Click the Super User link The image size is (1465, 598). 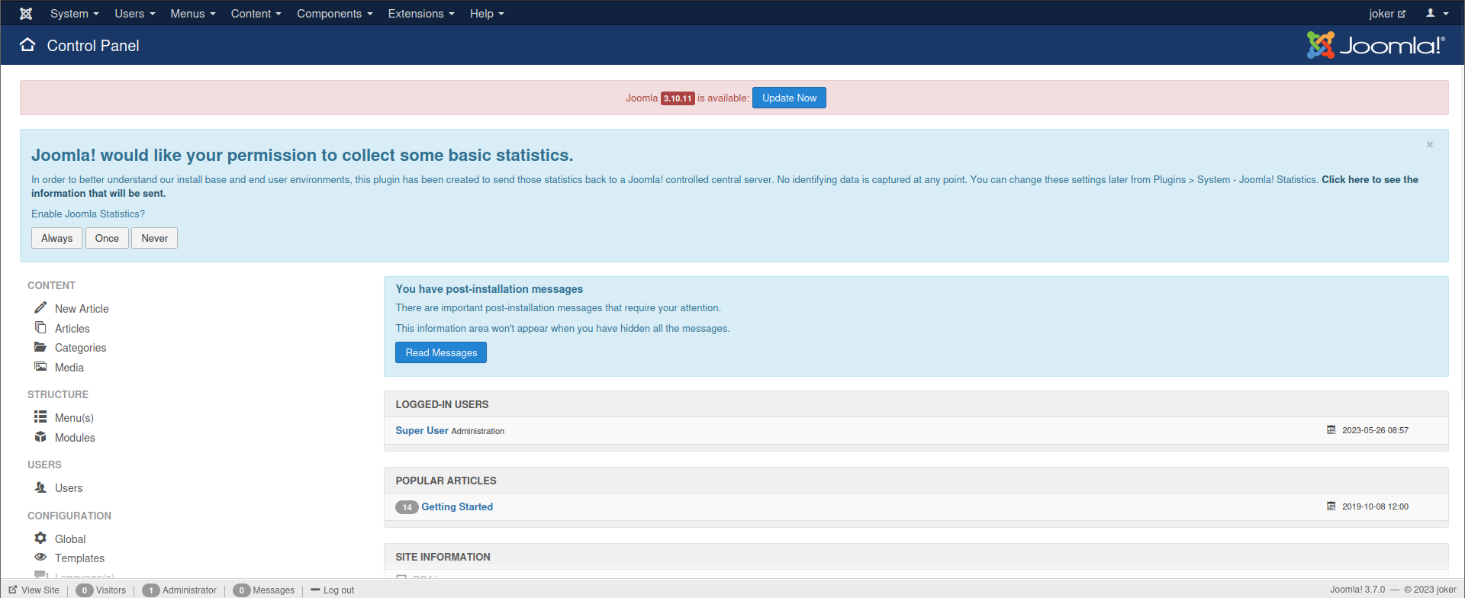click(422, 430)
